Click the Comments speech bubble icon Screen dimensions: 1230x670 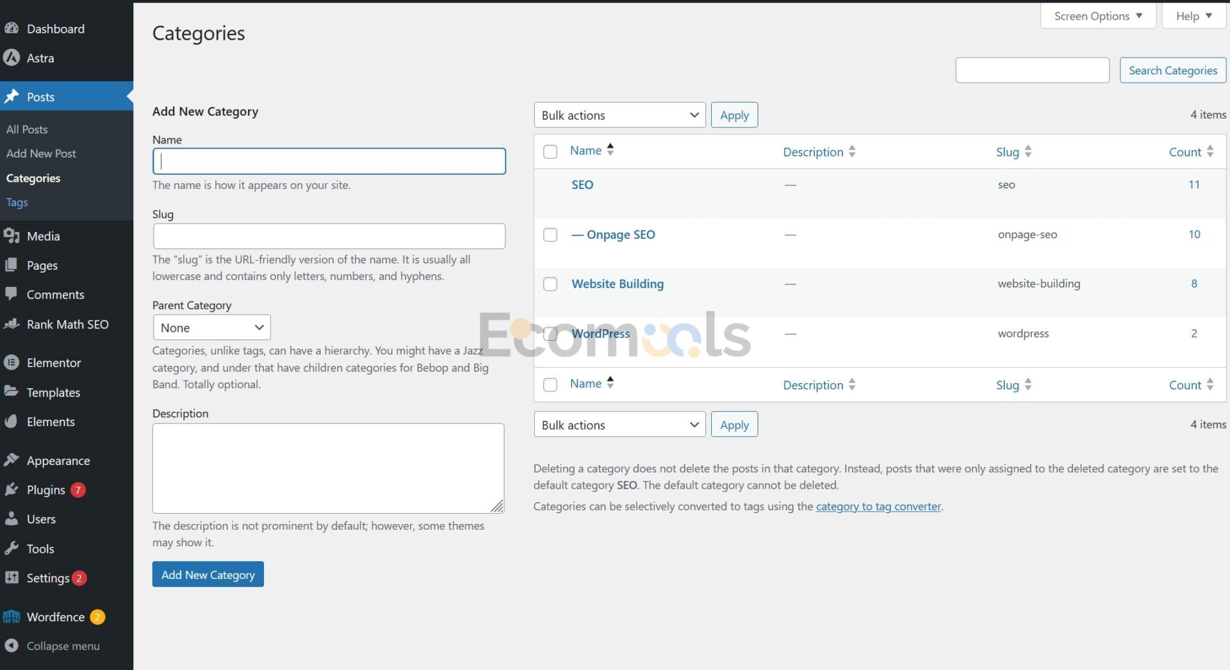(12, 294)
